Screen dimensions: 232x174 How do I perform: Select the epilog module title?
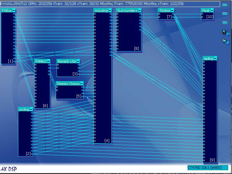click(208, 59)
